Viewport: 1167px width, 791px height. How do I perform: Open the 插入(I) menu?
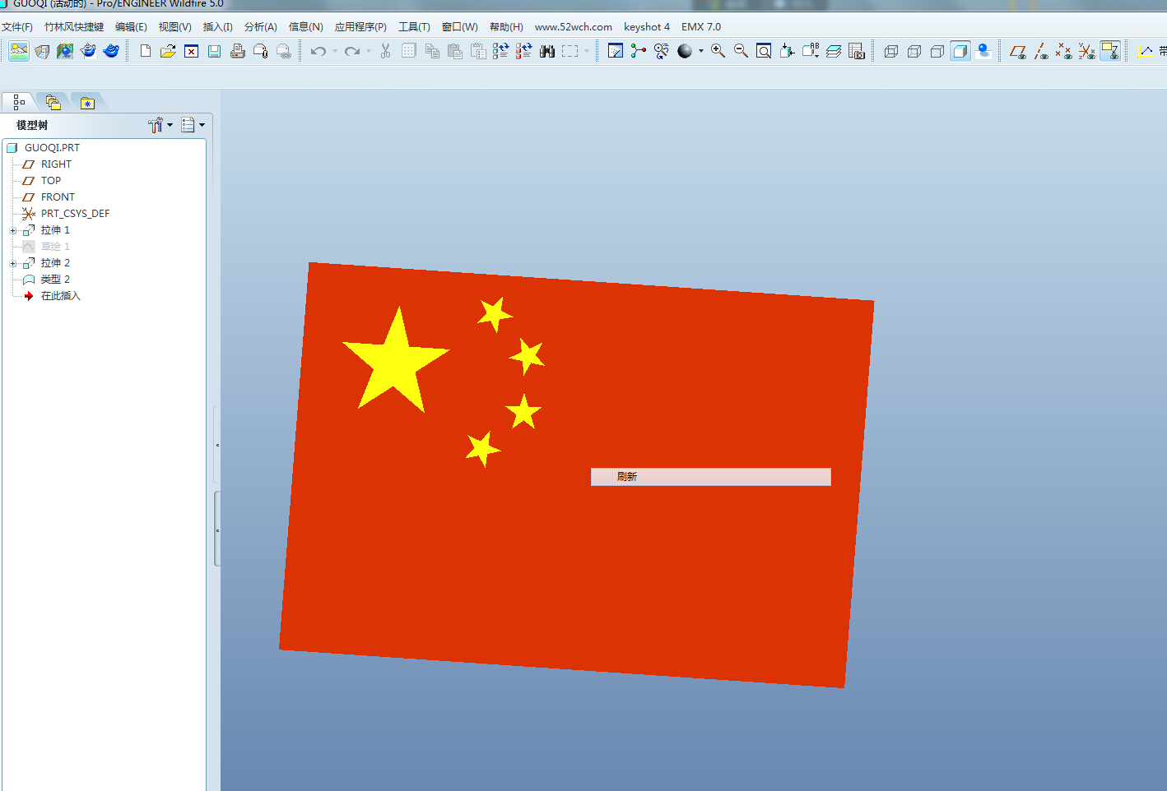pos(217,27)
